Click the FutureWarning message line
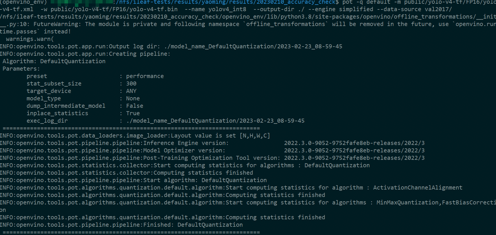The width and height of the screenshot is (496, 235). point(248,24)
